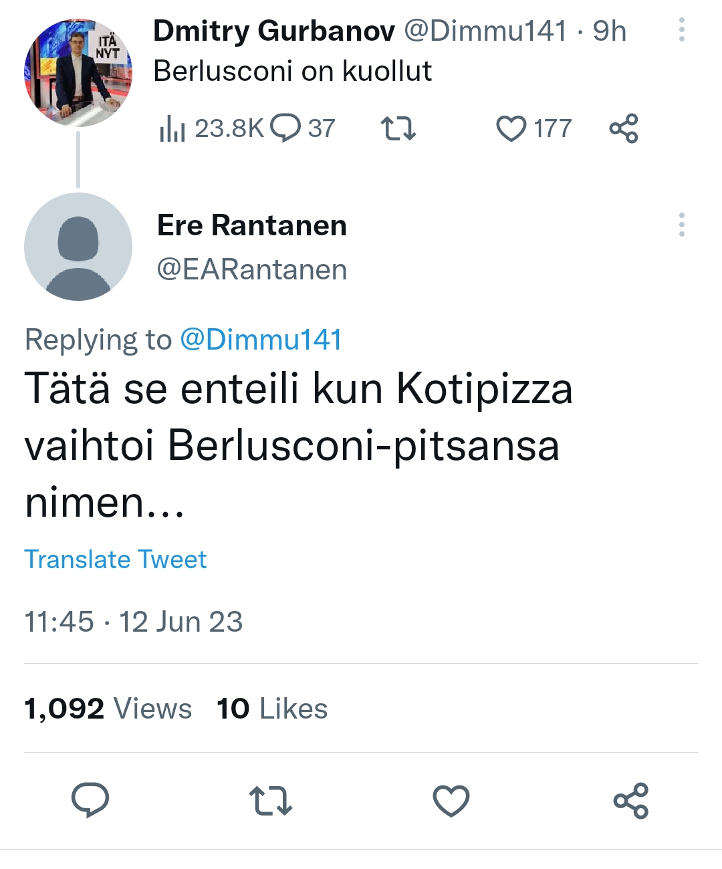Open Ere Rantanen's profile name
This screenshot has width=722, height=869.
tap(252, 225)
